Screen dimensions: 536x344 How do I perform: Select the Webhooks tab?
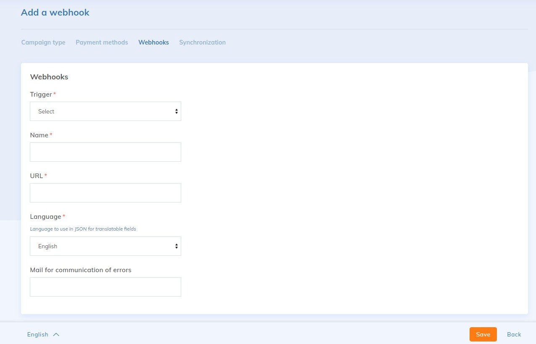click(153, 42)
